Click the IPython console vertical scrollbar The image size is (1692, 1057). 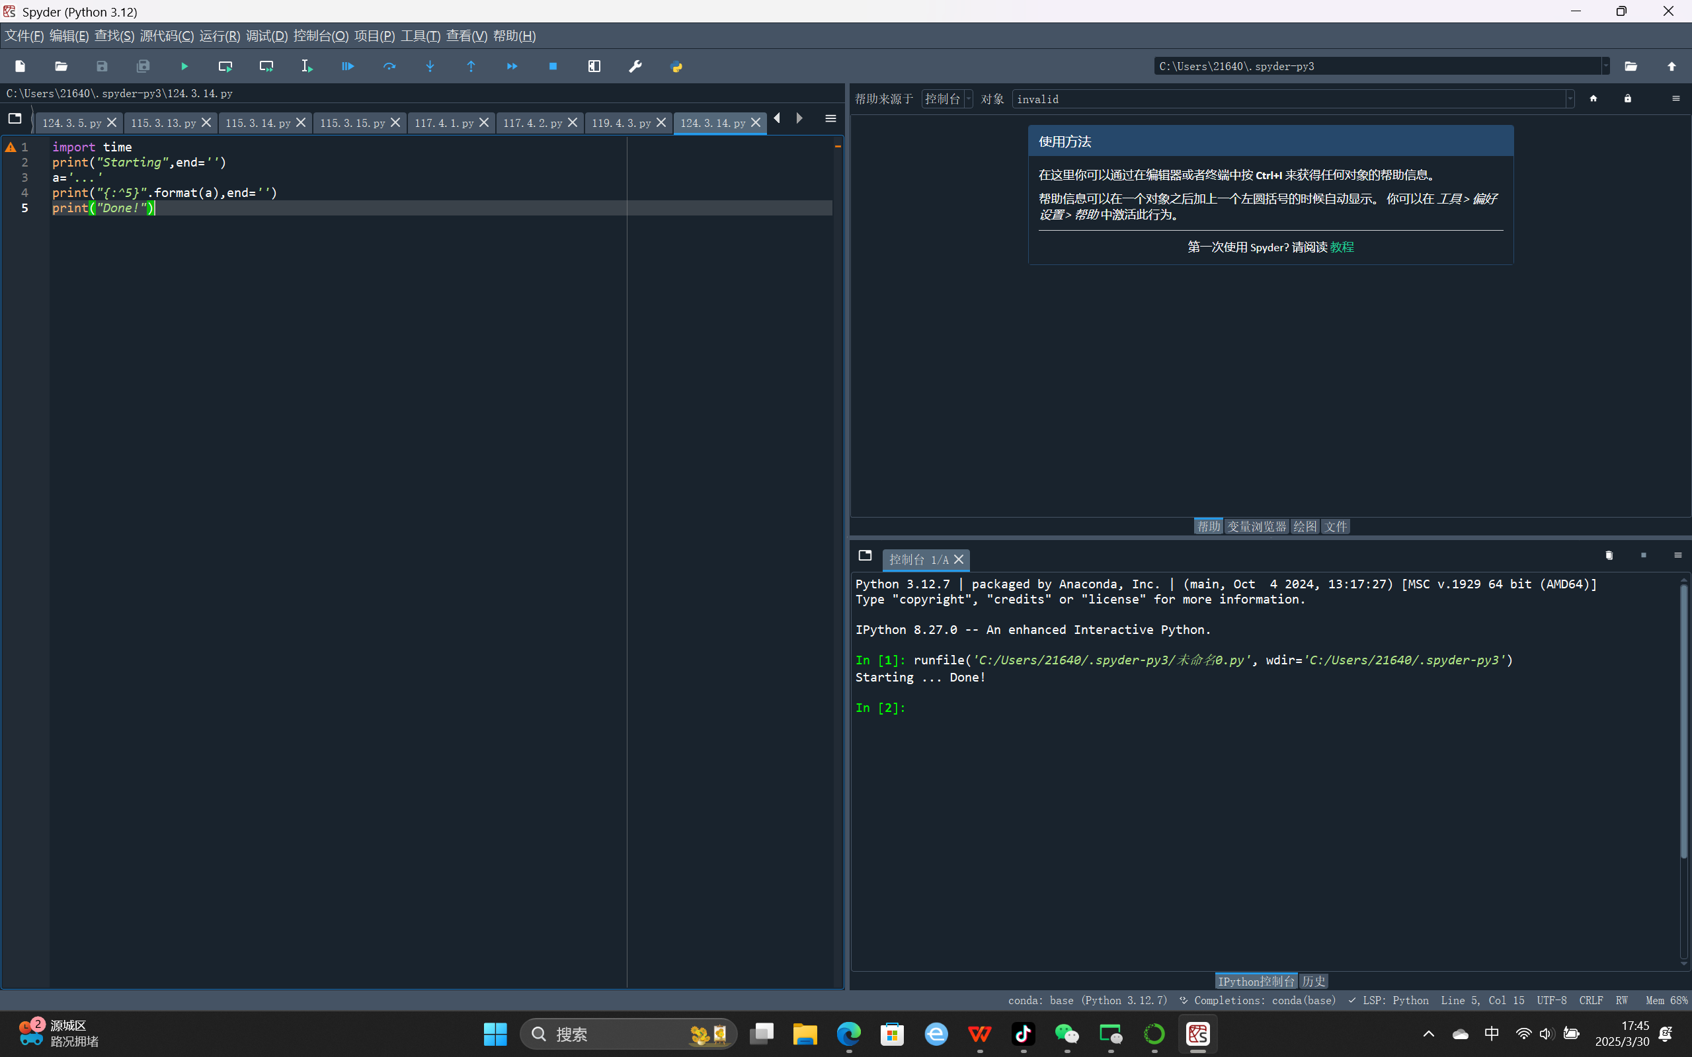click(x=1683, y=720)
